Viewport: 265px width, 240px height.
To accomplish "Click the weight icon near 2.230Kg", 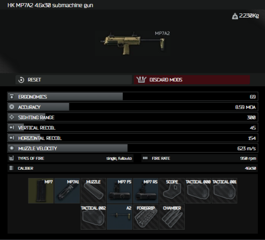I will pyautogui.click(x=235, y=16).
